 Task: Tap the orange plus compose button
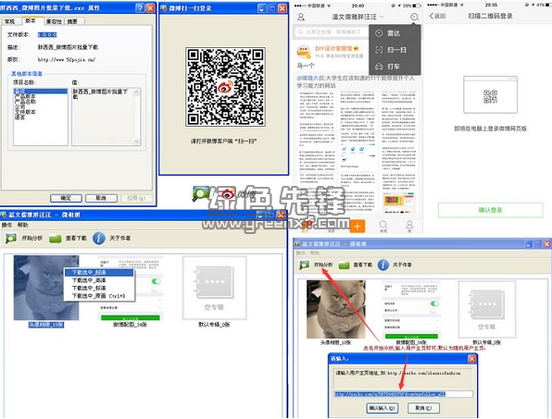pyautogui.click(x=358, y=226)
